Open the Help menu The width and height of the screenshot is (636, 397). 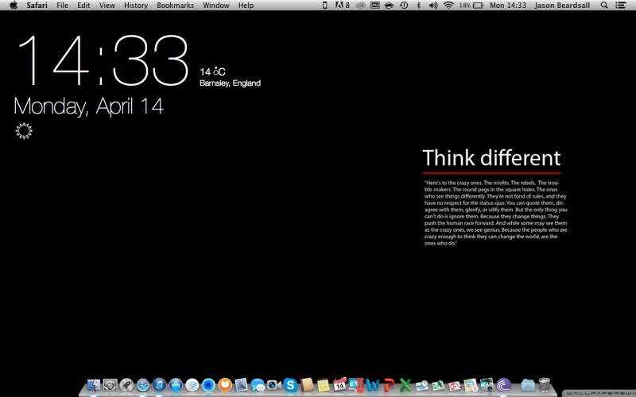coord(246,6)
